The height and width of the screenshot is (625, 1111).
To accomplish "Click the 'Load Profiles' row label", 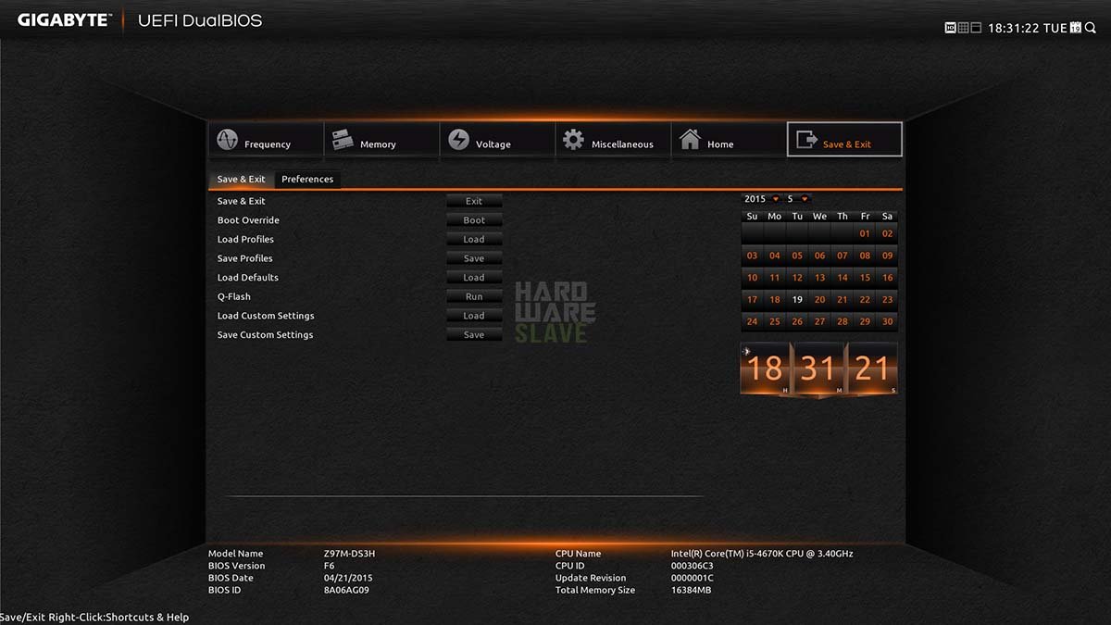I will 245,240.
